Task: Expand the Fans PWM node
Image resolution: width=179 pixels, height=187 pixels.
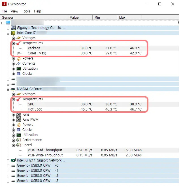Action: [13, 120]
